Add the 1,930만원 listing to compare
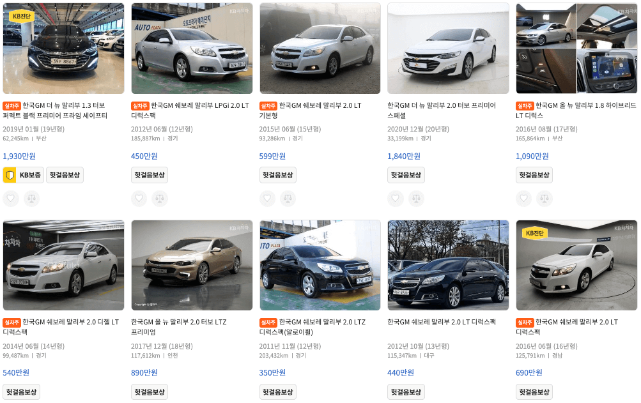Image resolution: width=641 pixels, height=403 pixels. 31,198
